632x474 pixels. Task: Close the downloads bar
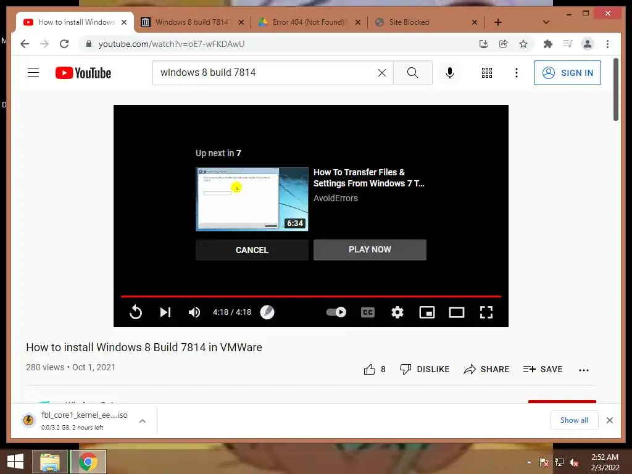click(x=609, y=420)
